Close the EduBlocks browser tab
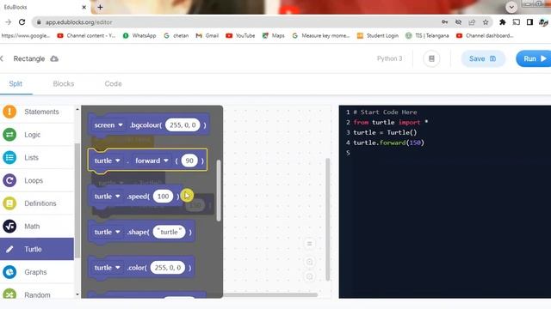 click(x=84, y=7)
